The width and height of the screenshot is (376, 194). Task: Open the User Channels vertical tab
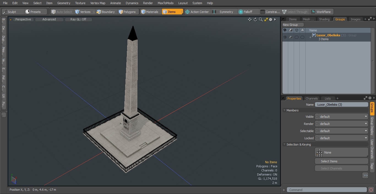click(x=372, y=149)
